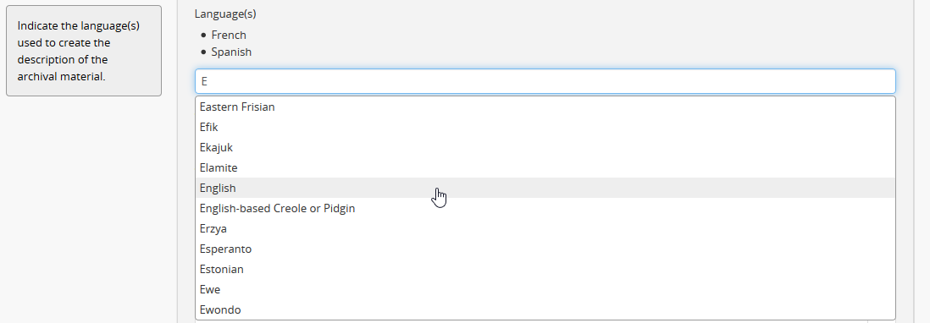Viewport: 930px width, 323px height.
Task: Click the bullet beside Spanish
Action: 204,52
